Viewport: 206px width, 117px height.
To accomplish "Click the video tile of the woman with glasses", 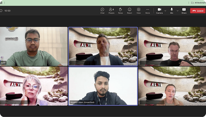I will click(x=34, y=86).
